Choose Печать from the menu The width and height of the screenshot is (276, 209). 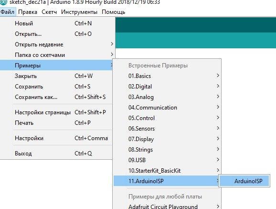56,123
